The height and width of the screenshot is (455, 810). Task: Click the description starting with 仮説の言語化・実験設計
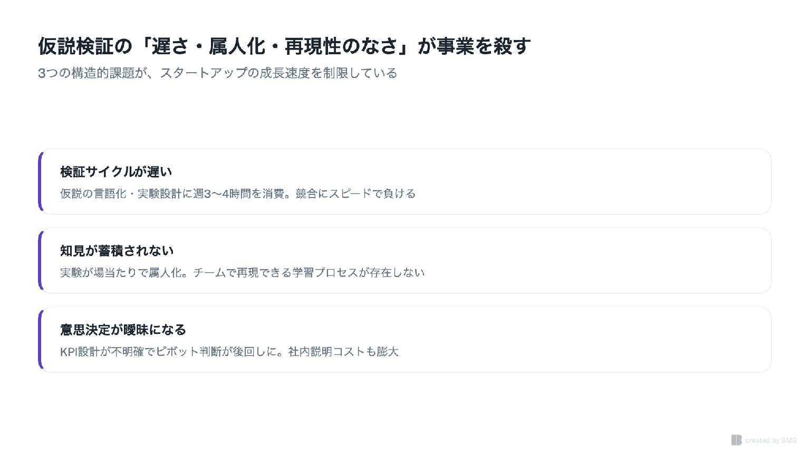pos(237,194)
